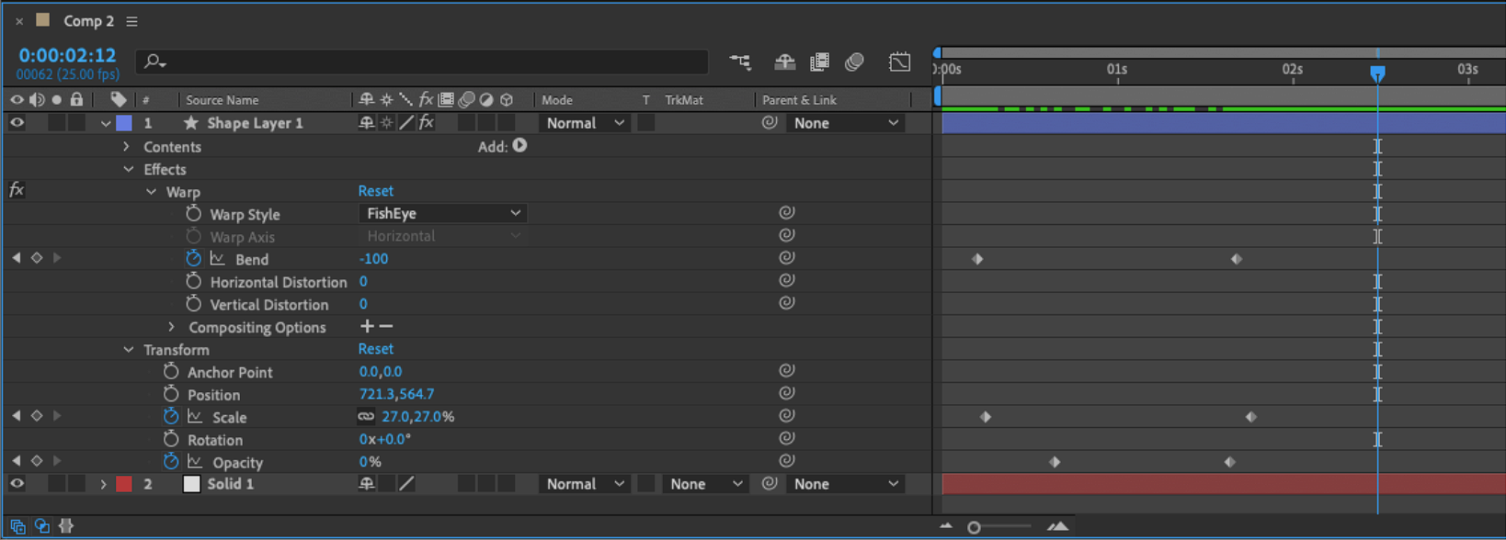Click Add compositing option plus icon
1506x540 pixels.
click(367, 326)
